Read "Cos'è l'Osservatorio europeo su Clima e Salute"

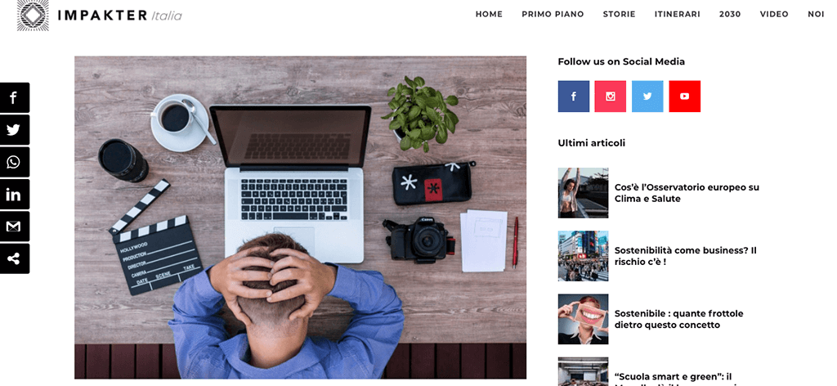687,193
